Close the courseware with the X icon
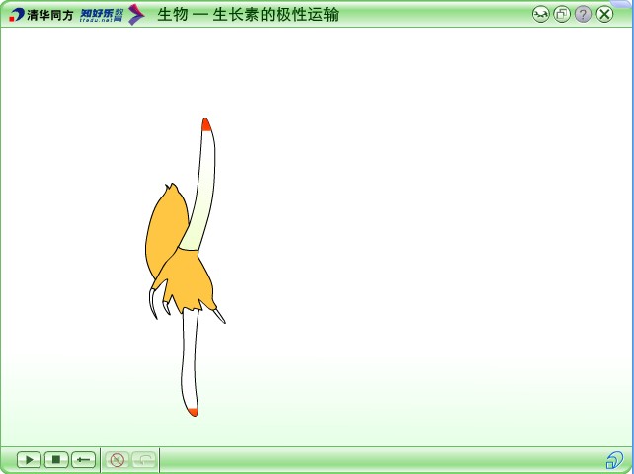The width and height of the screenshot is (634, 474). (604, 14)
